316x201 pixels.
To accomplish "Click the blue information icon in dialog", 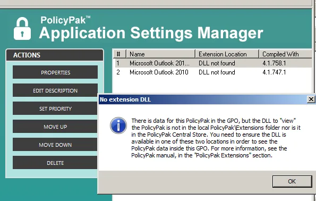I will [118, 125].
